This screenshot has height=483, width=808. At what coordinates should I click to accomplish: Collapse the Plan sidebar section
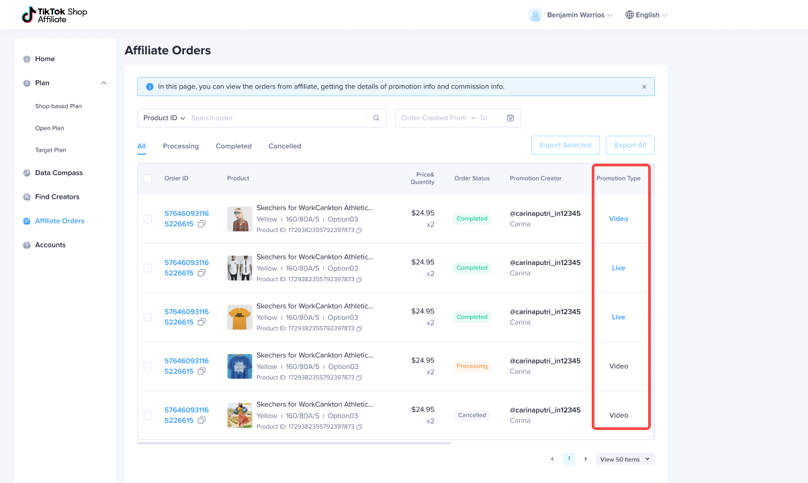(103, 83)
